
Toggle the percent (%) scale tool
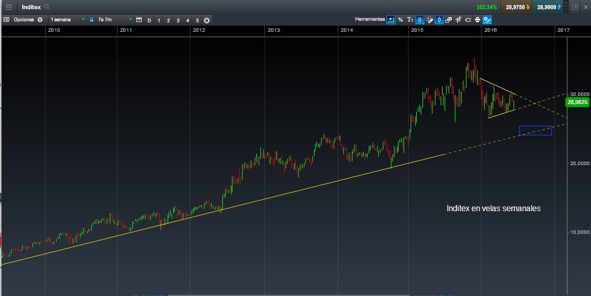coord(400,20)
